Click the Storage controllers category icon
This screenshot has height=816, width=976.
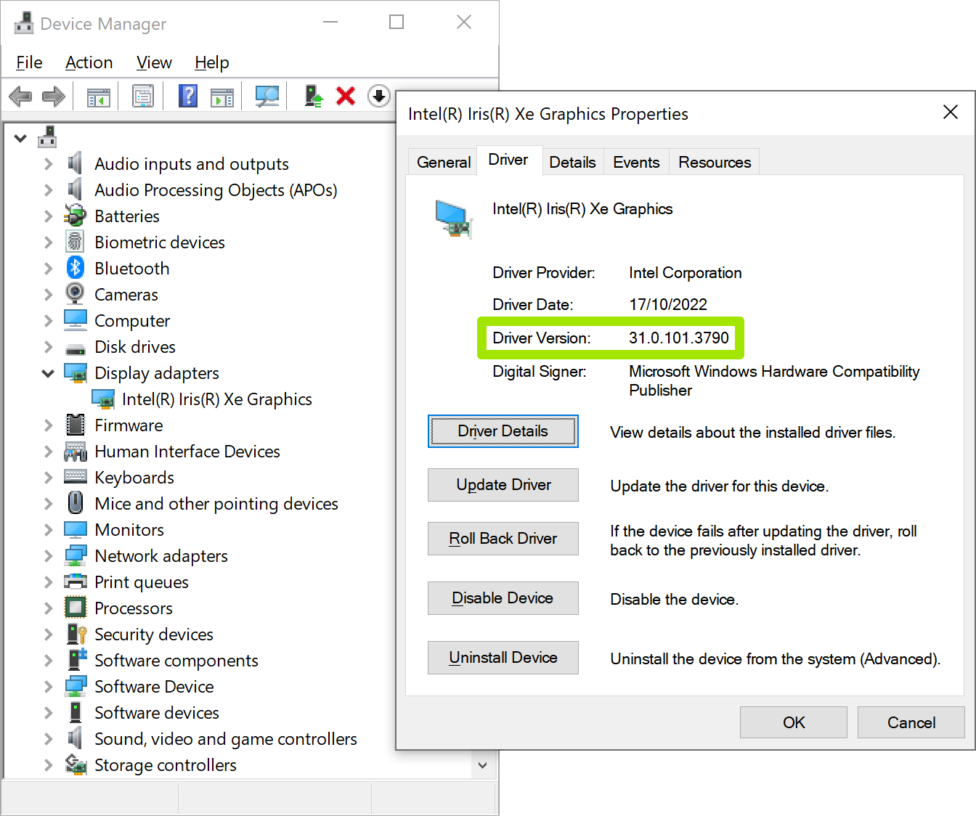pos(76,764)
